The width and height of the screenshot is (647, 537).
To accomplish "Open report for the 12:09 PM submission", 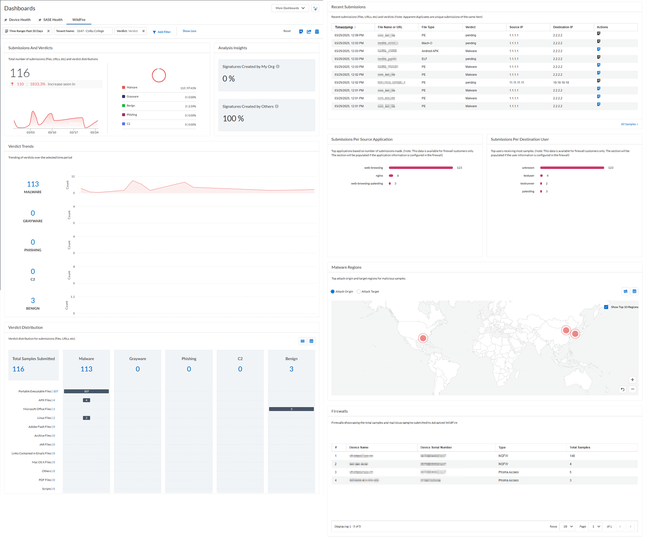I will [599, 34].
